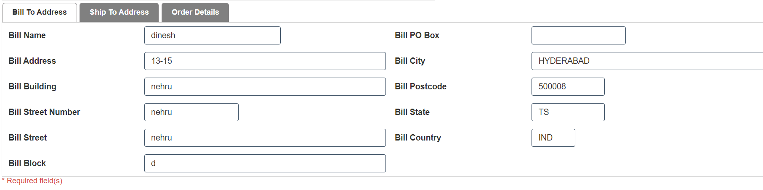
Task: Focus the Bill Street input box
Action: pos(265,138)
